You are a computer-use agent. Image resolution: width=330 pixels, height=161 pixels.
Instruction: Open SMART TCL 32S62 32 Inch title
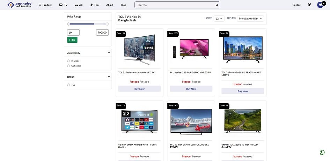[x=240, y=146]
